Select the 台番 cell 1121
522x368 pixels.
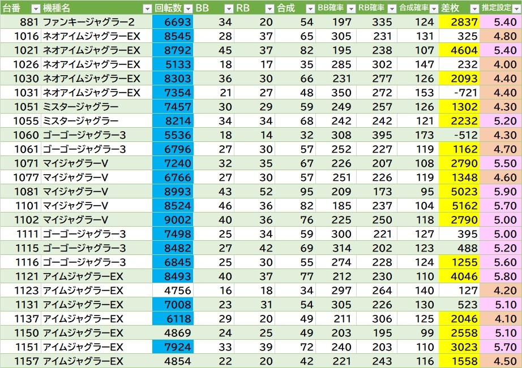pyautogui.click(x=20, y=276)
